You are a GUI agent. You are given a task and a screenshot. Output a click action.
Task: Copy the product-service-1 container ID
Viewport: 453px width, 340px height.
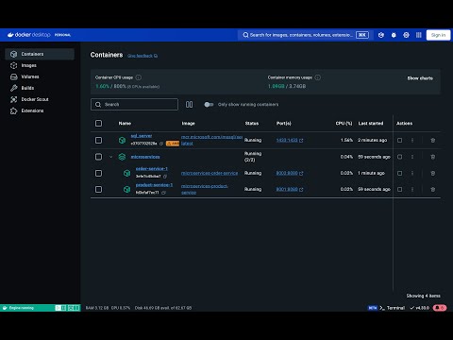pyautogui.click(x=163, y=193)
